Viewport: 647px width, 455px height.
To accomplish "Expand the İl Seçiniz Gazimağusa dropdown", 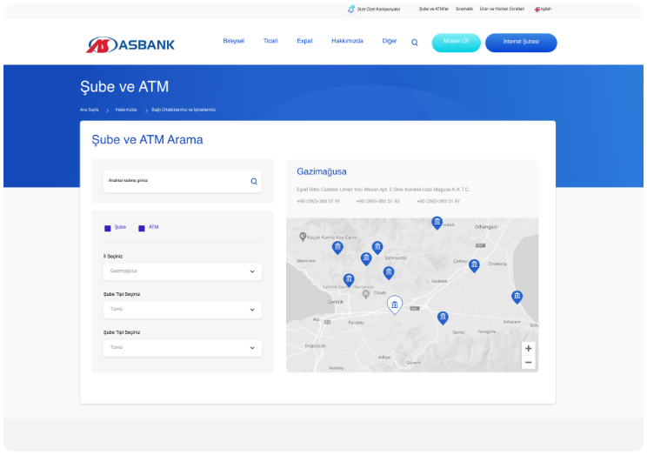I will tap(183, 271).
